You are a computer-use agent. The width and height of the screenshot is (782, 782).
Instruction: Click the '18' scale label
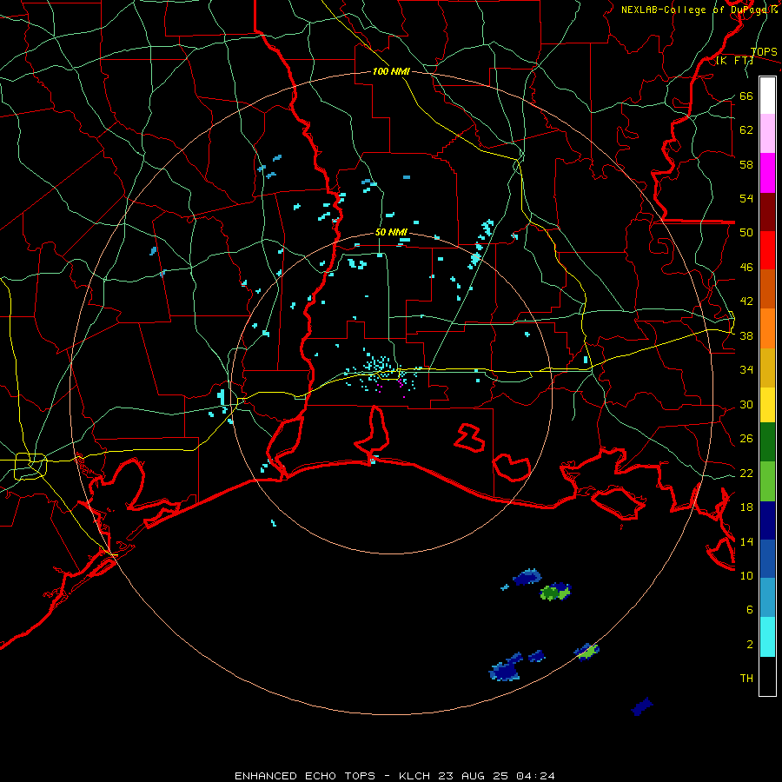pyautogui.click(x=746, y=507)
